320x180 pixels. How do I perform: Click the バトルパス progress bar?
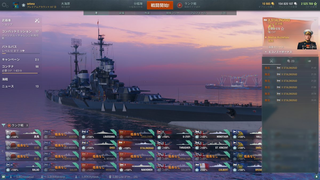[21, 54]
